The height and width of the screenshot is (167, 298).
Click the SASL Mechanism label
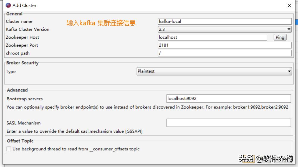[x=24, y=123]
